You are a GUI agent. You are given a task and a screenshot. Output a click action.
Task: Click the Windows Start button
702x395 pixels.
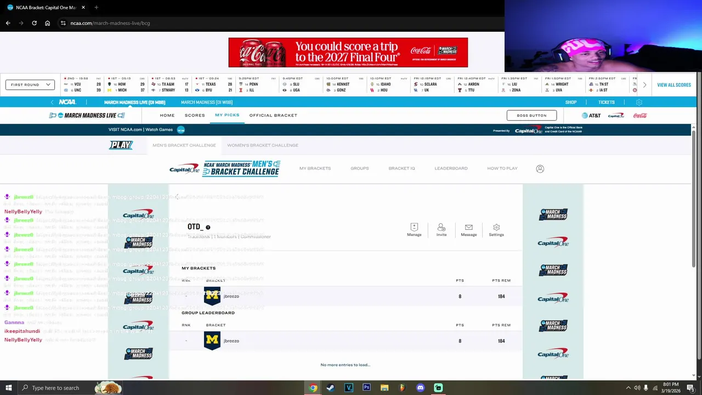click(x=8, y=388)
